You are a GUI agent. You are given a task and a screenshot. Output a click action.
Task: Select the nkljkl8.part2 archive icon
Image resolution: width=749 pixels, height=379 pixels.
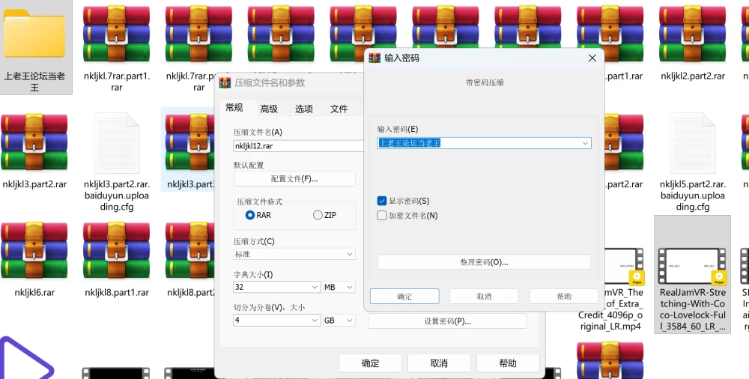point(190,250)
